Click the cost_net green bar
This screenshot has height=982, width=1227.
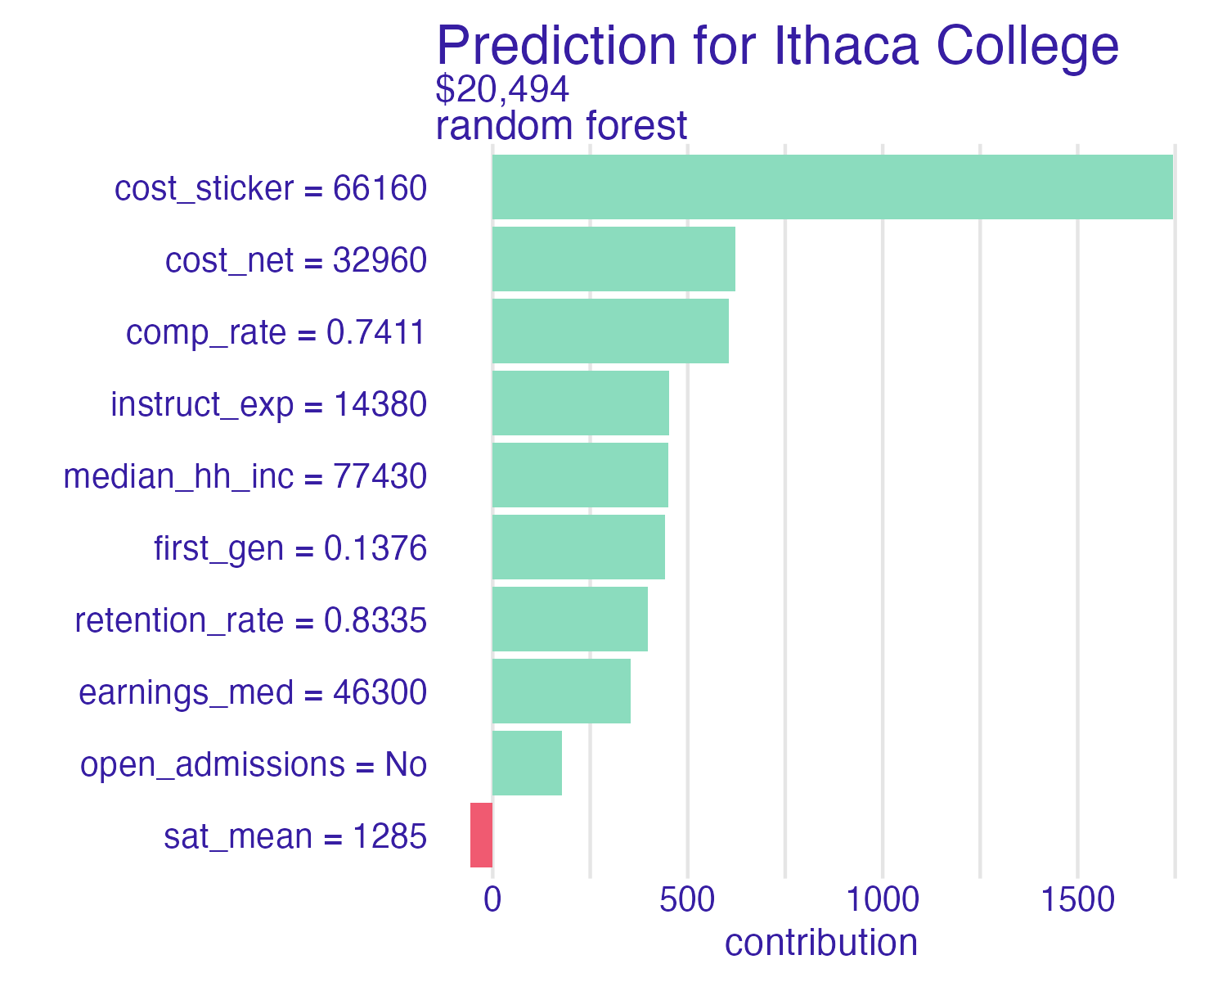(613, 259)
